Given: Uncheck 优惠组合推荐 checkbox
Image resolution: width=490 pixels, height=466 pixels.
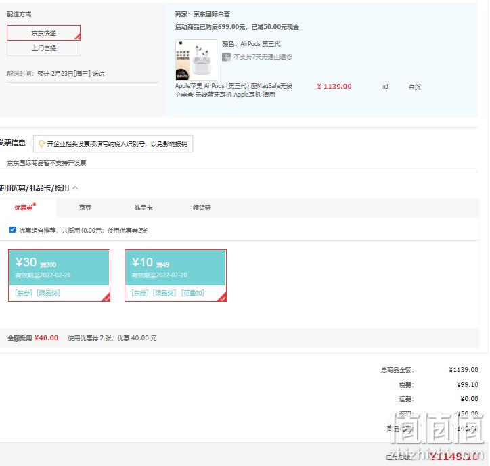Looking at the screenshot, I should coord(12,230).
